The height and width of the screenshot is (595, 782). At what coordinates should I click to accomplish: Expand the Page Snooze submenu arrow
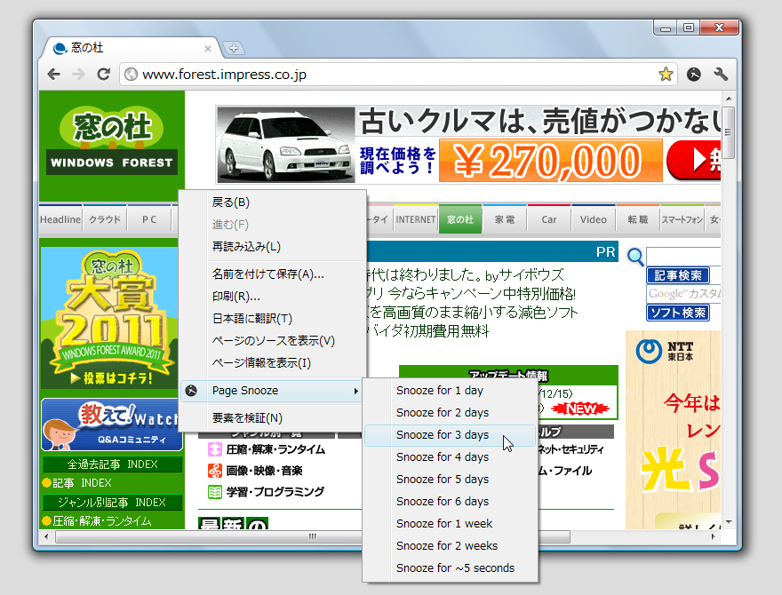point(357,391)
